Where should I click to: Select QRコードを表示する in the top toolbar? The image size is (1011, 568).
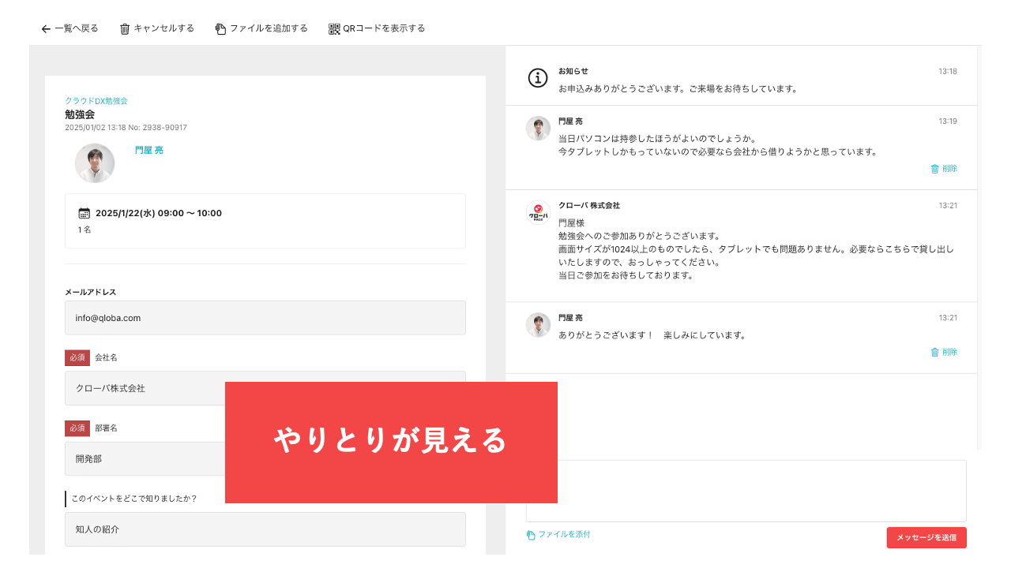click(x=377, y=28)
